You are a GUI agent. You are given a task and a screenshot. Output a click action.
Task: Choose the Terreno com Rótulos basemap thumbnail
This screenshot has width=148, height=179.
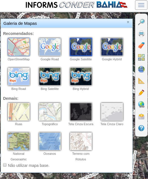tap(81, 141)
